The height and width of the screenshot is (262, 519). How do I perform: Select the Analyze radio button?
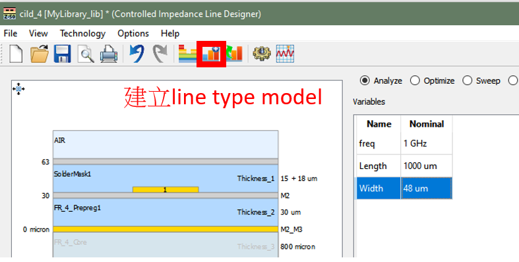pos(365,81)
